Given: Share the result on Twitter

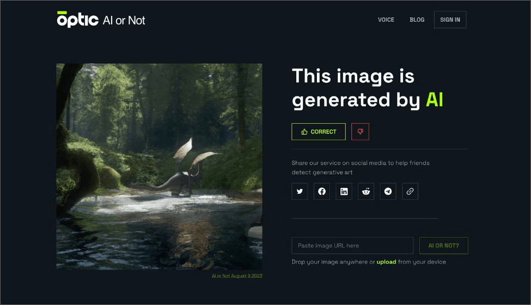Looking at the screenshot, I should (300, 191).
